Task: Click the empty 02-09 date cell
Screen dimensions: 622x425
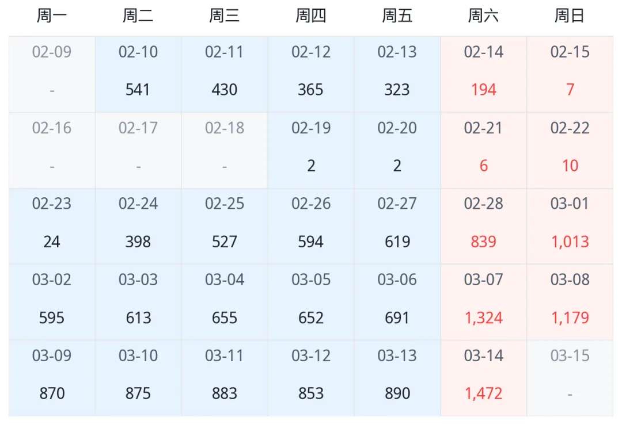Action: (52, 74)
